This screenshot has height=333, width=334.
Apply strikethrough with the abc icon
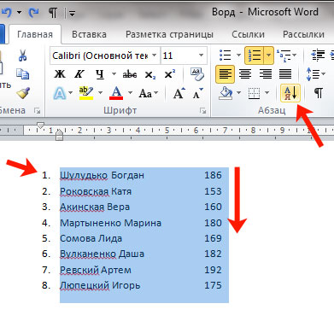pos(130,74)
